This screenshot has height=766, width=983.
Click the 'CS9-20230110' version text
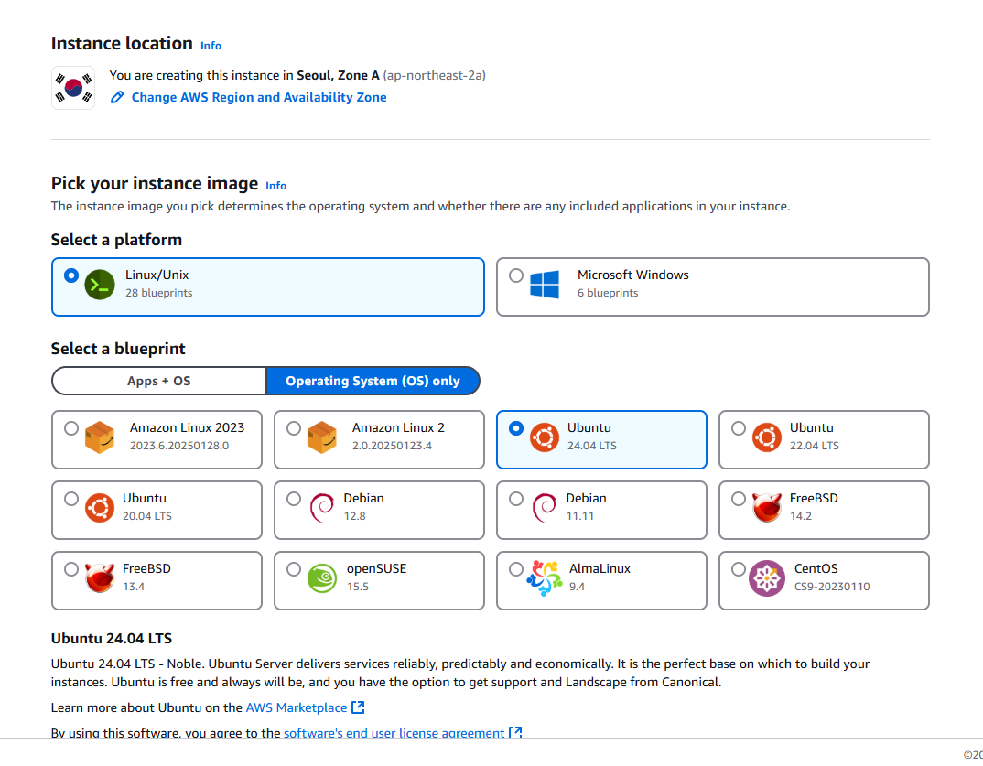point(832,587)
